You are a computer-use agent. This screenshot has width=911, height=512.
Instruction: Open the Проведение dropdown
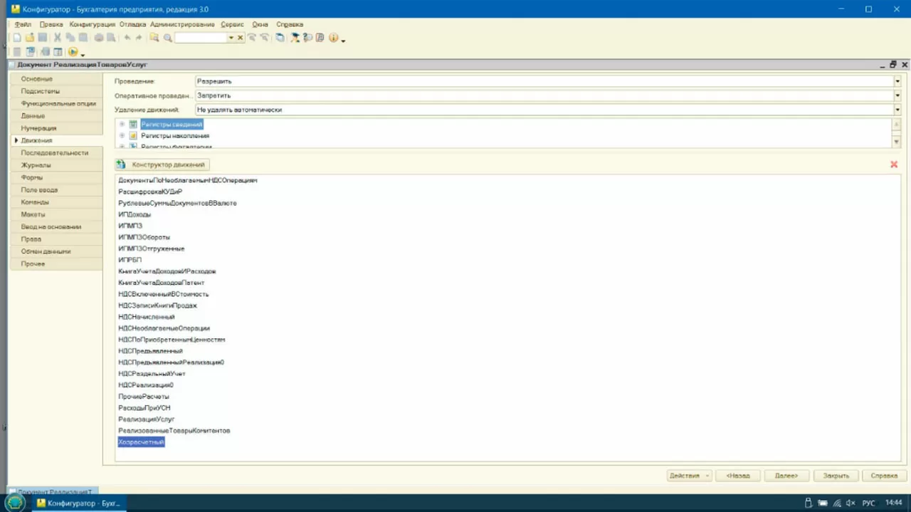click(897, 81)
